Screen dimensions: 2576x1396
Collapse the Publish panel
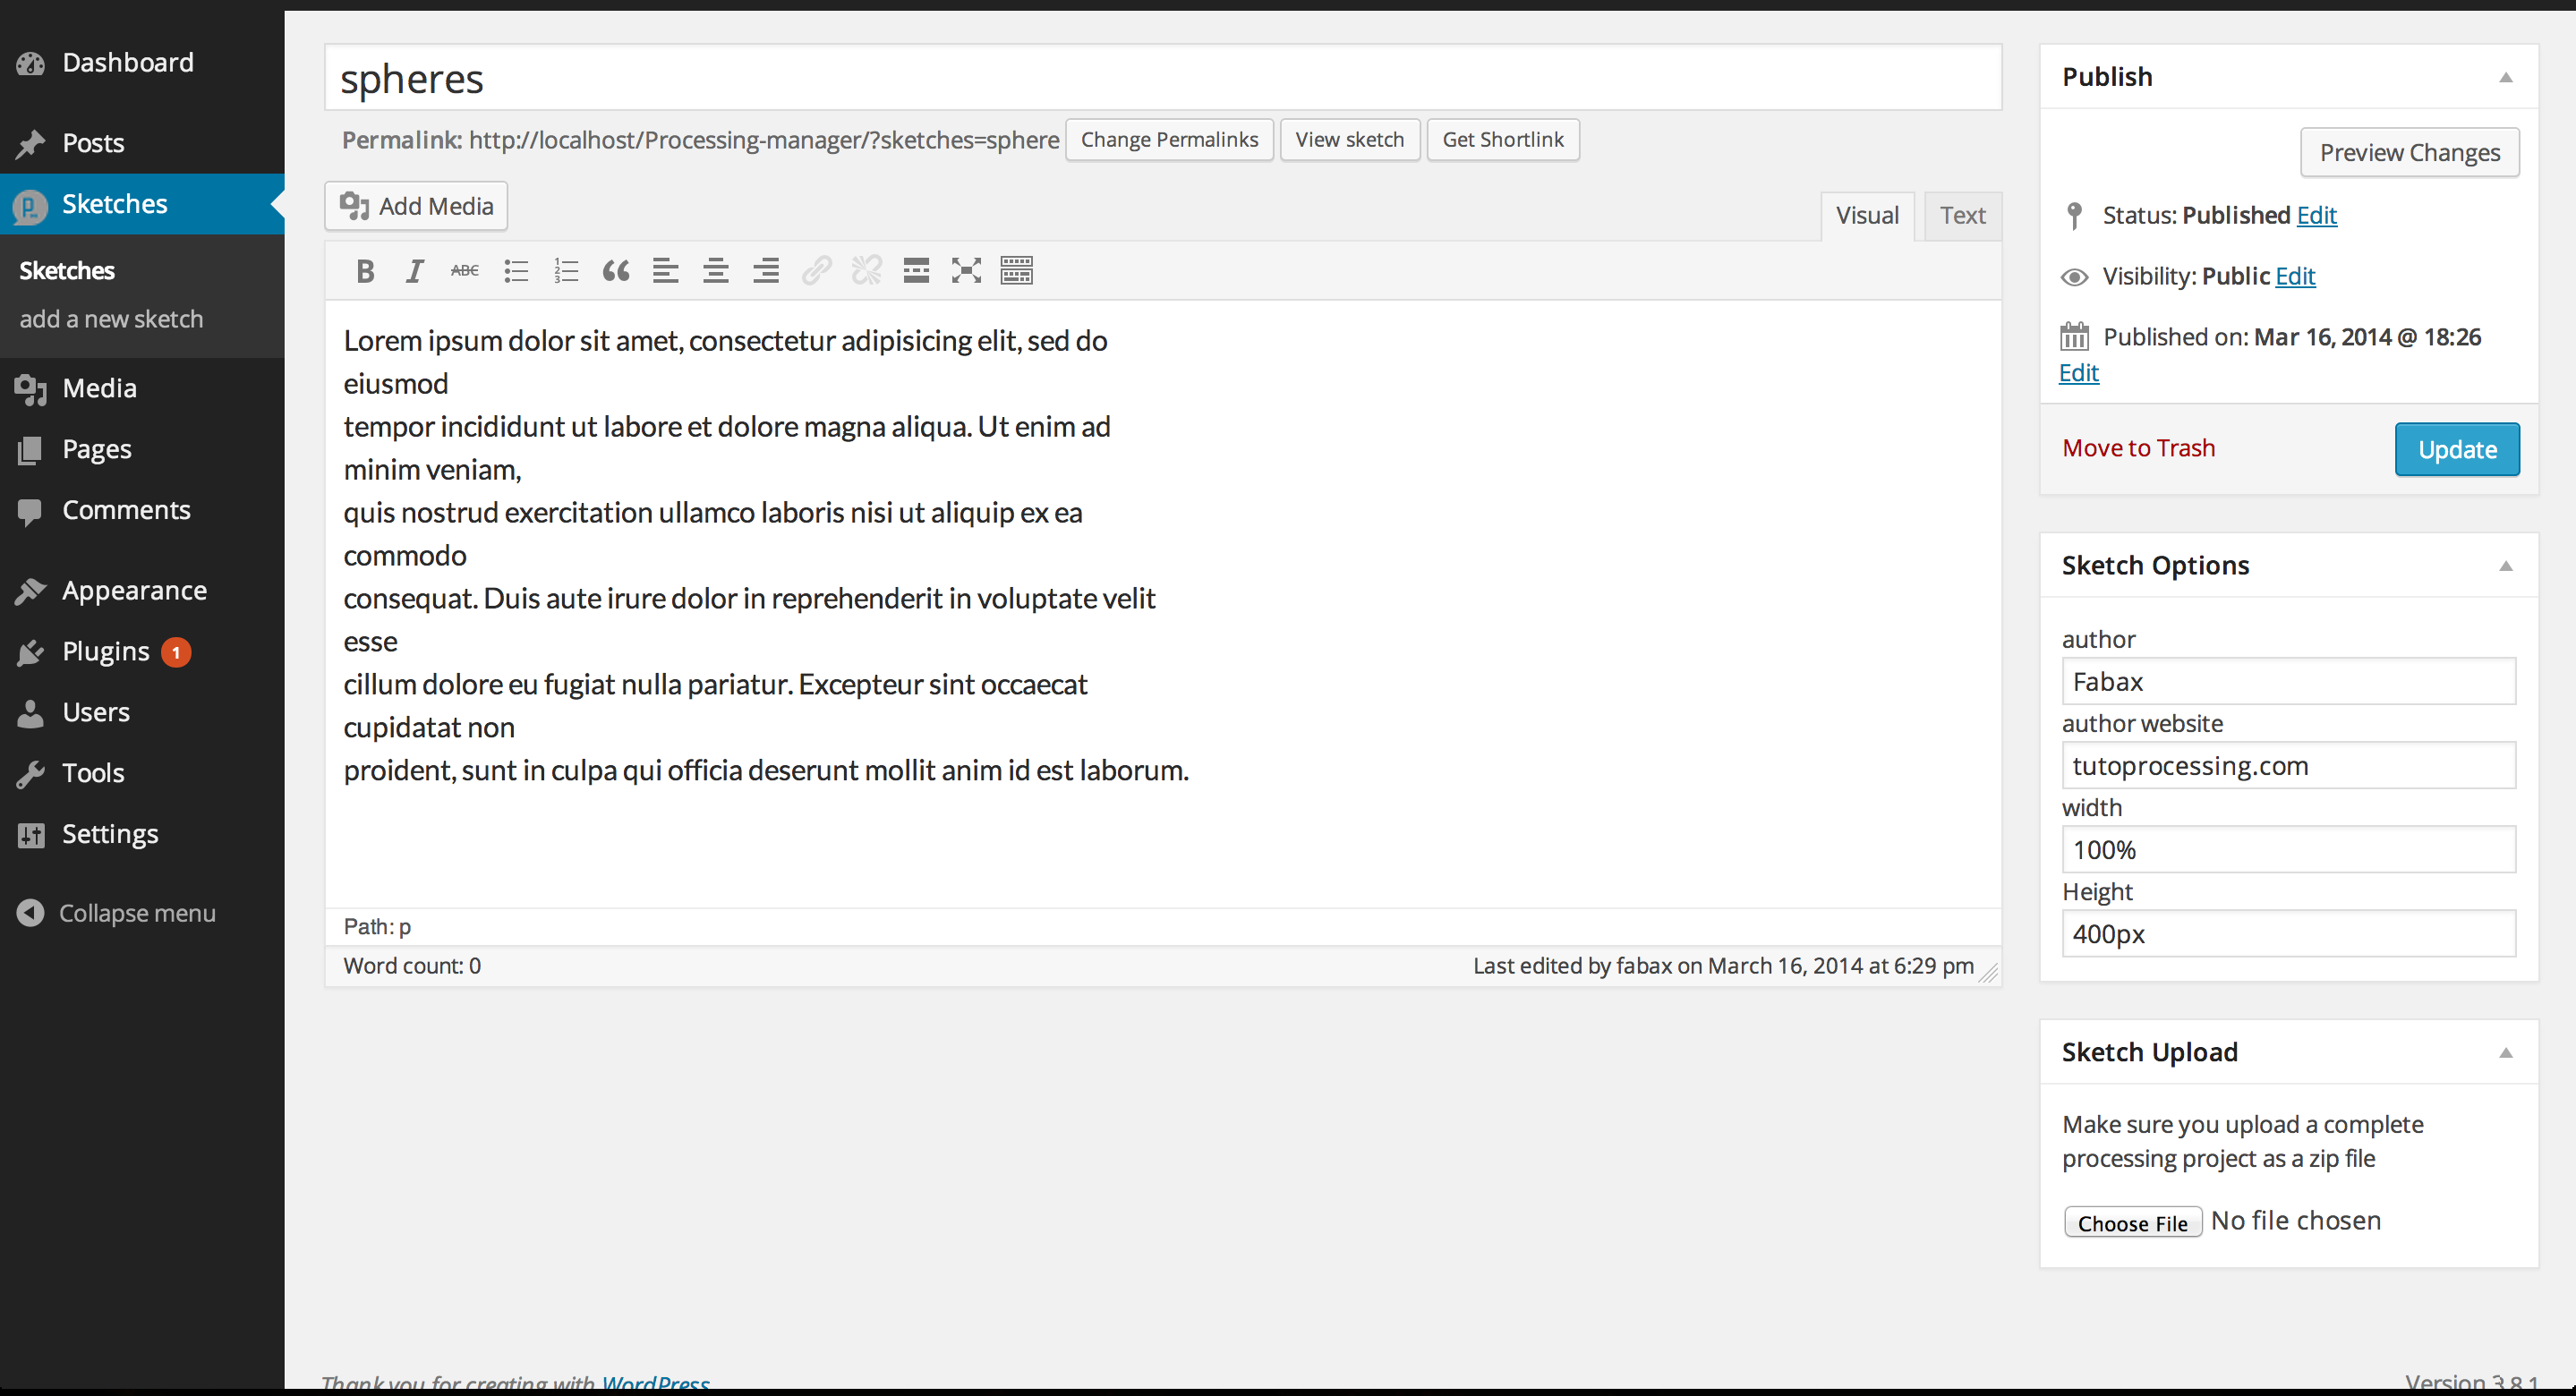point(2505,77)
